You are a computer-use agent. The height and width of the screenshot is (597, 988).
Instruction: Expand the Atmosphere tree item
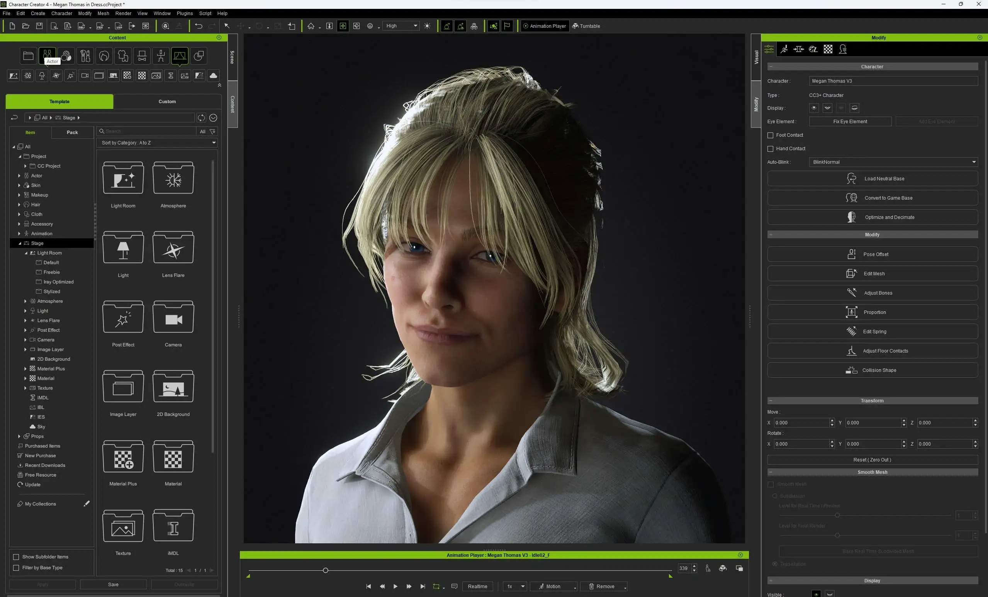click(25, 301)
